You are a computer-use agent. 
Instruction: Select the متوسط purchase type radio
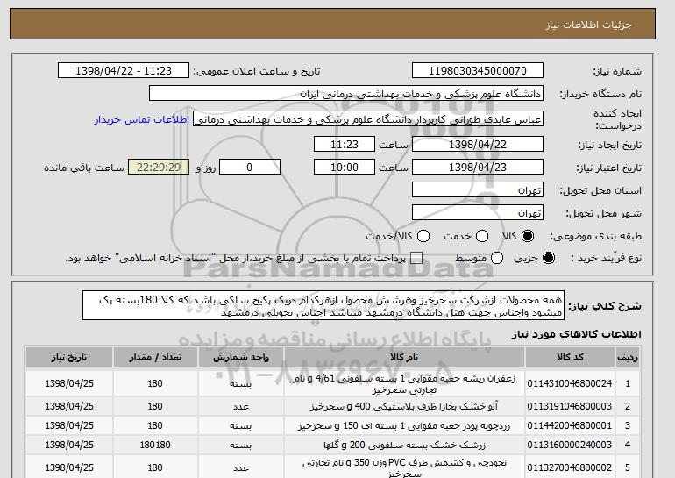click(x=497, y=258)
